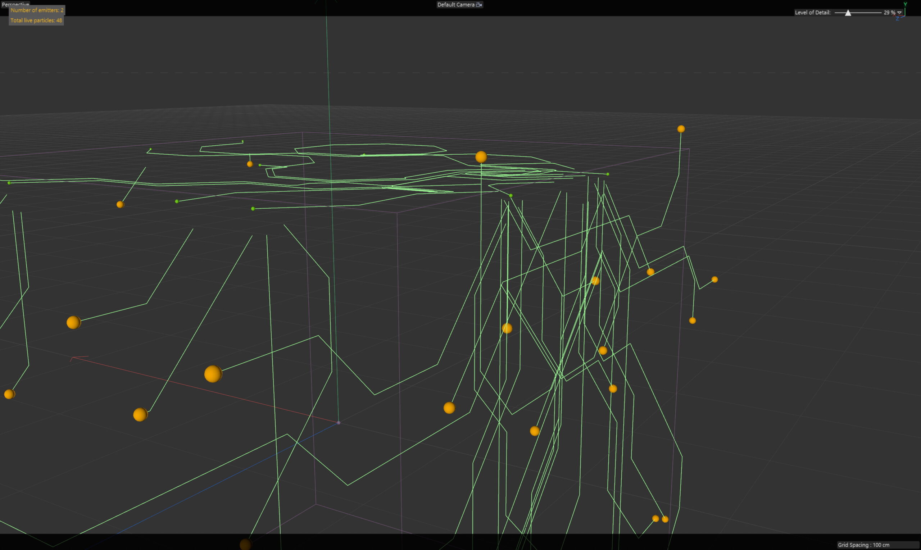Click the Grid Spacing 100 cm label
This screenshot has width=921, height=550.
click(x=863, y=545)
